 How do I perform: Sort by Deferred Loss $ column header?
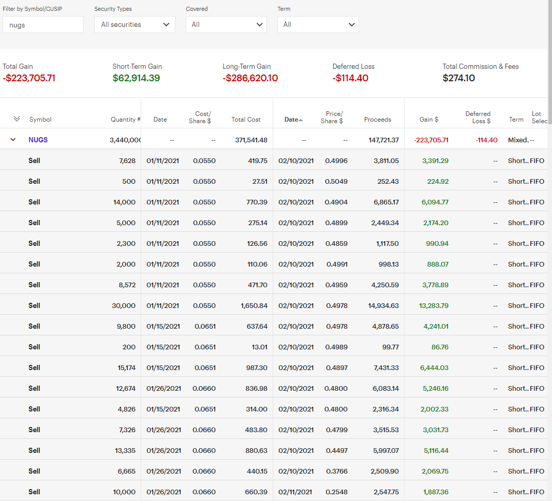[478, 117]
